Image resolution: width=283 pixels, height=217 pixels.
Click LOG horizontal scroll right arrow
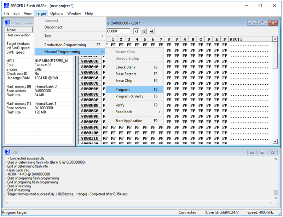coord(271,203)
